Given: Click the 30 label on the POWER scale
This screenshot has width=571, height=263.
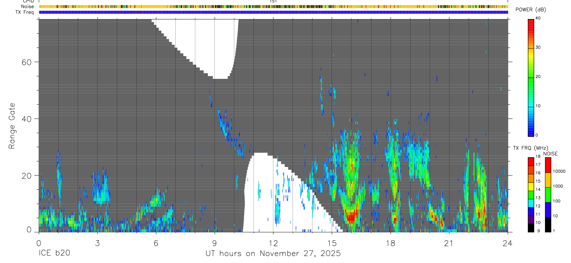Looking at the screenshot, I should click(x=538, y=47).
